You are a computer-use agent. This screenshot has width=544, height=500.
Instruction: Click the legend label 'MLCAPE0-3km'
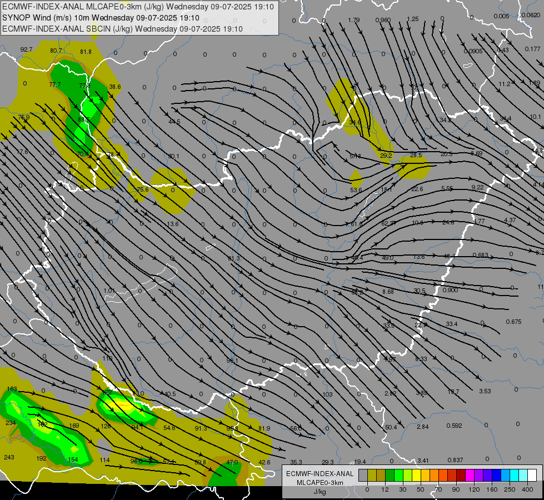320,483
